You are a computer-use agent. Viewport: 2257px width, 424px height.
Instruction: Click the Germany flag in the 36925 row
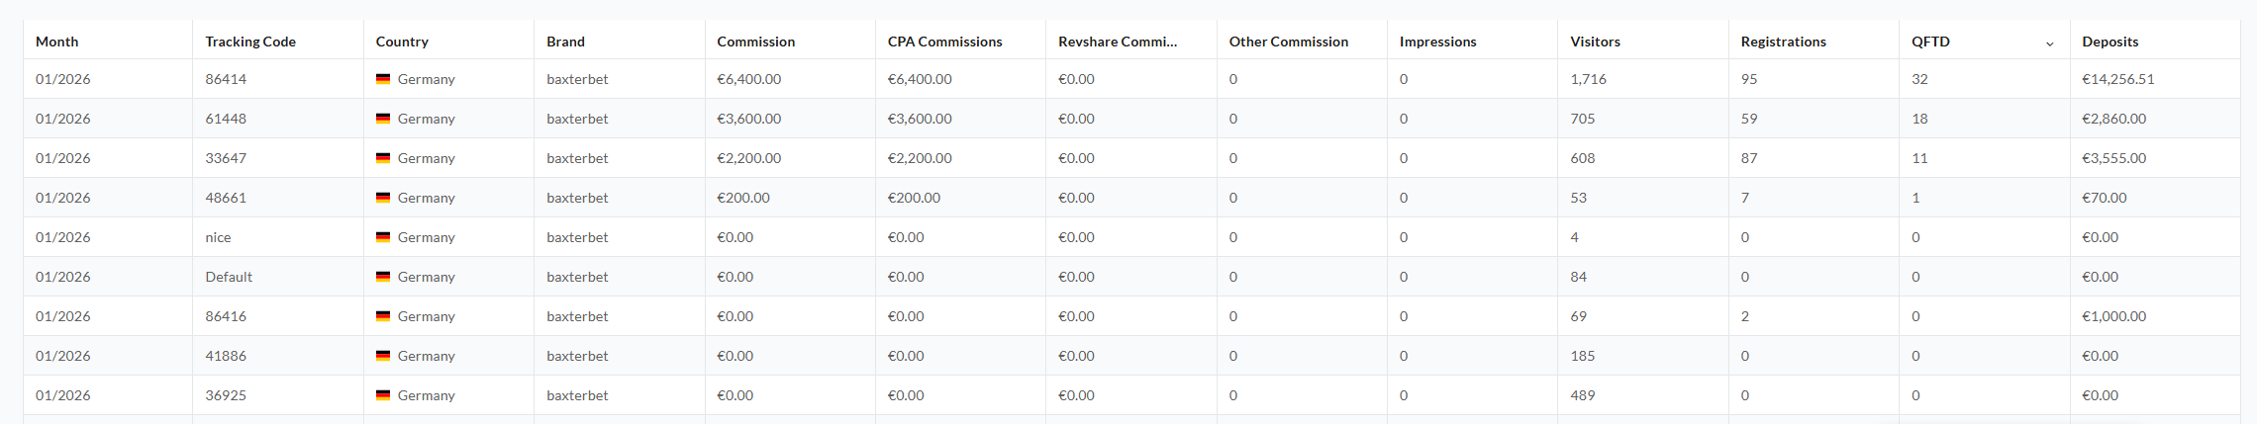[383, 395]
